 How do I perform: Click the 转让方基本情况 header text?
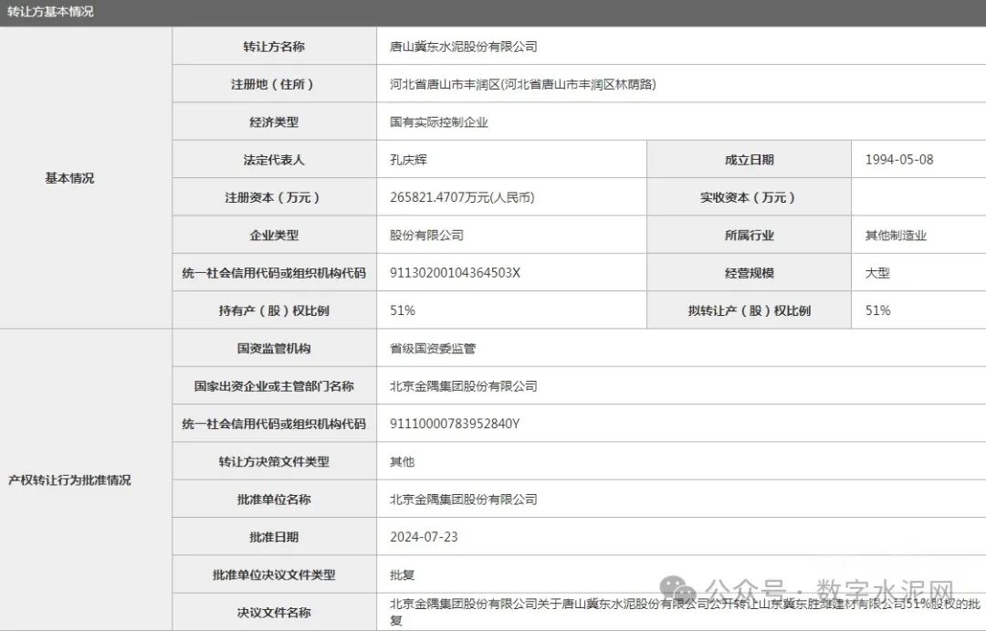pyautogui.click(x=50, y=11)
